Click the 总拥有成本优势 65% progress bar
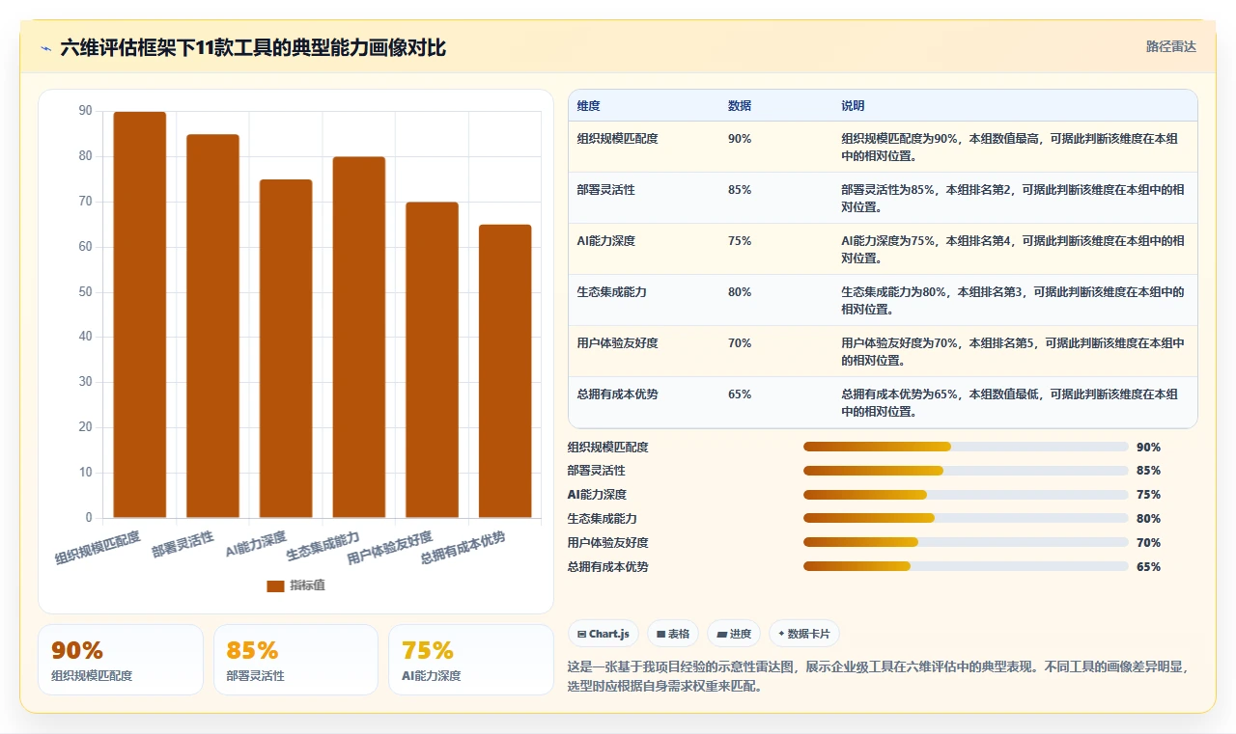Screen dimensions: 1236x734 [966, 566]
